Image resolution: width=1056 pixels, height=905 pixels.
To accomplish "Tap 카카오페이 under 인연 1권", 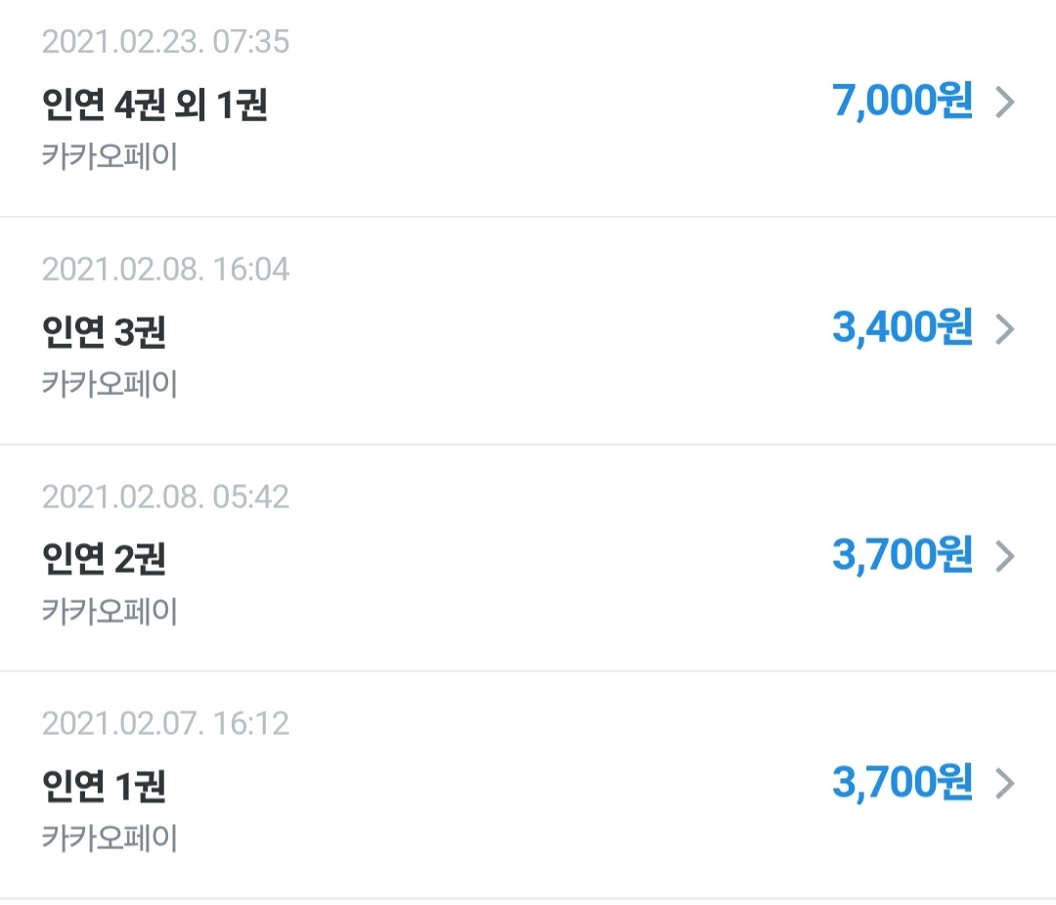I will (110, 839).
